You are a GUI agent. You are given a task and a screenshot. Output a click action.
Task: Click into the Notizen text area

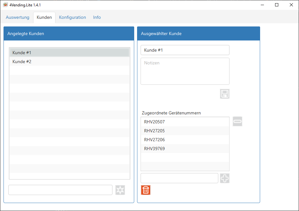[x=185, y=71]
